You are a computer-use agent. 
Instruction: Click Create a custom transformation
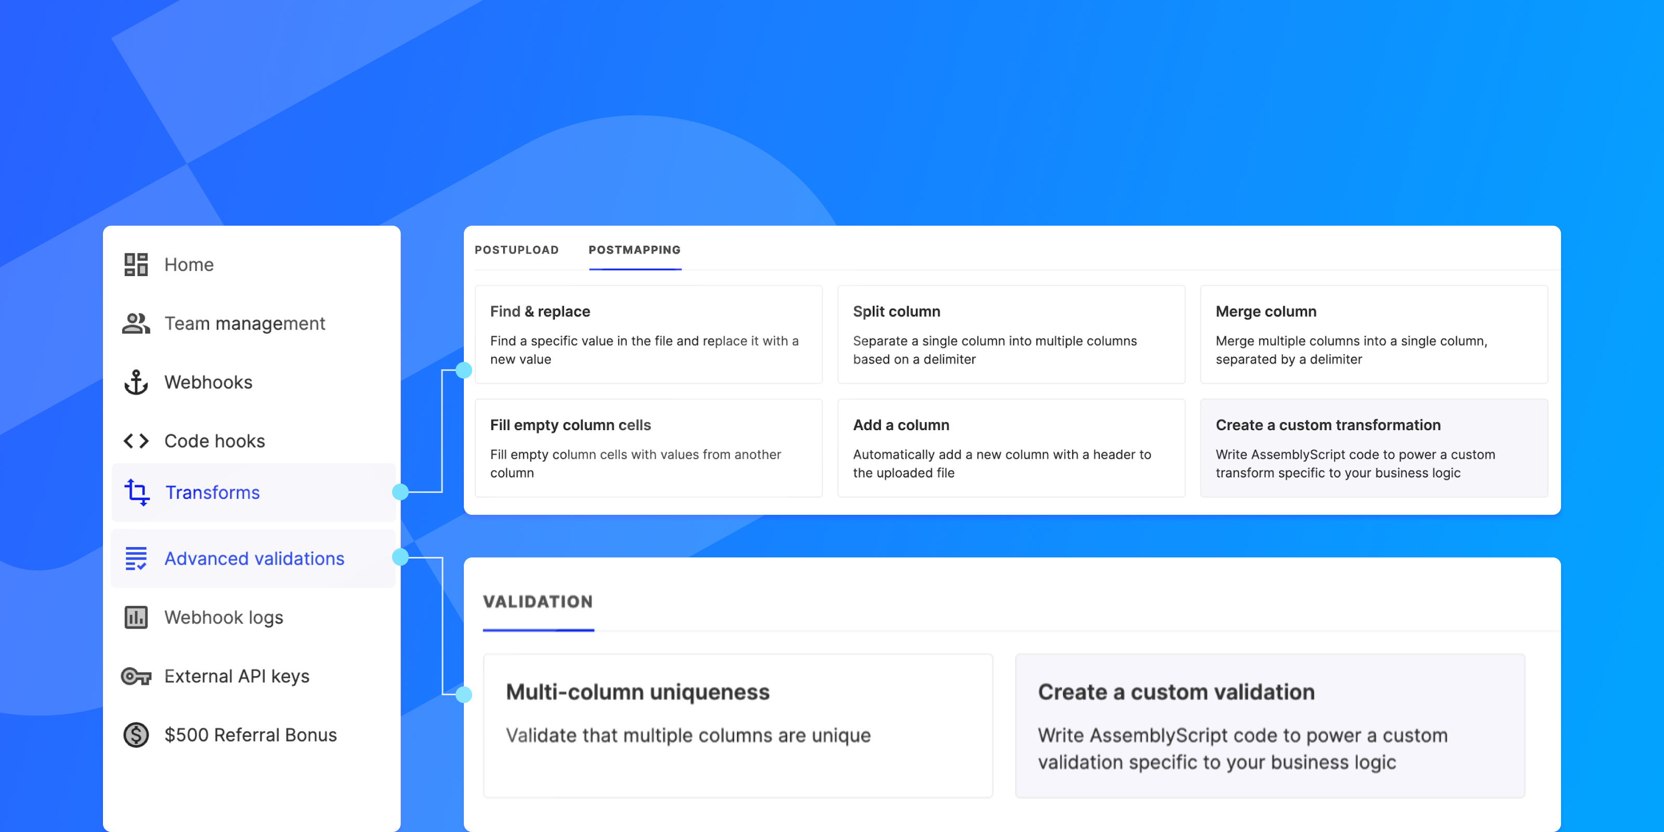coord(1374,448)
